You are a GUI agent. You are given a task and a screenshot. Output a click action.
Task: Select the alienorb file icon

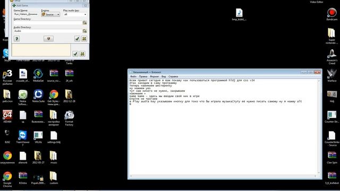[x=23, y=158]
